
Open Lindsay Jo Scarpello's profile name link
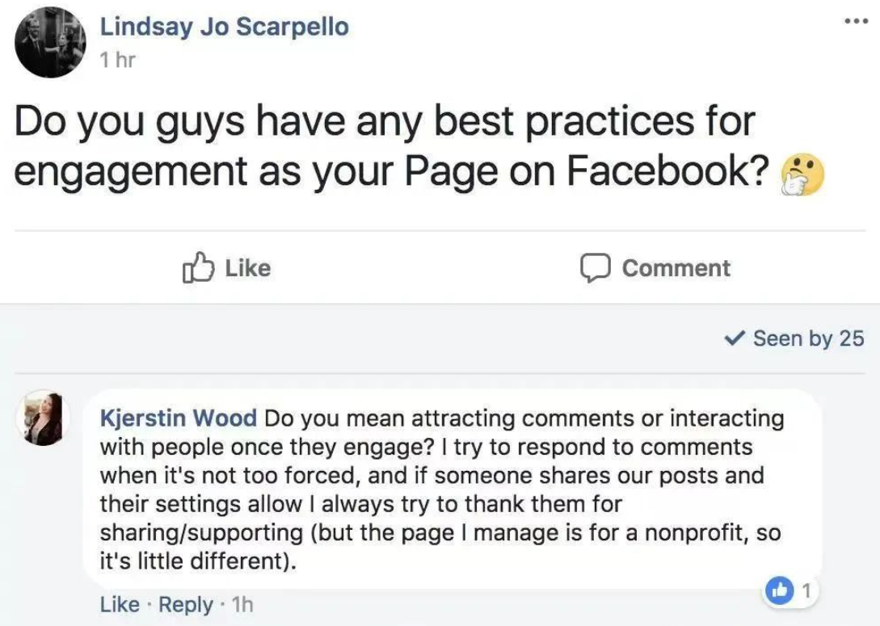pos(225,27)
